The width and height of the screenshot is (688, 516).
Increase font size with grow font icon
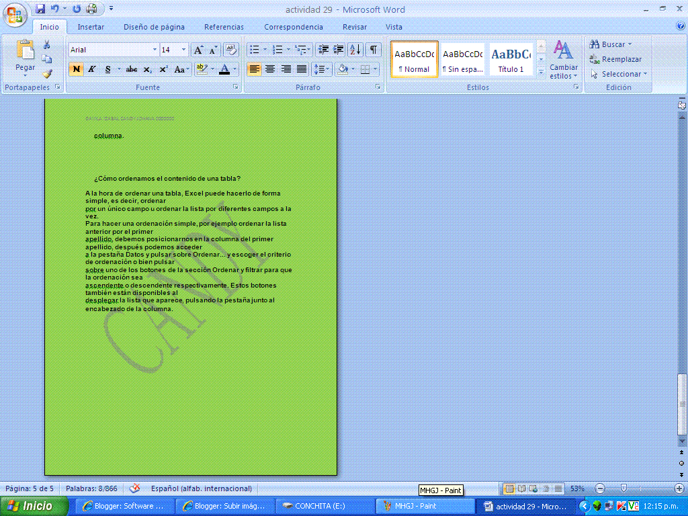[x=198, y=50]
